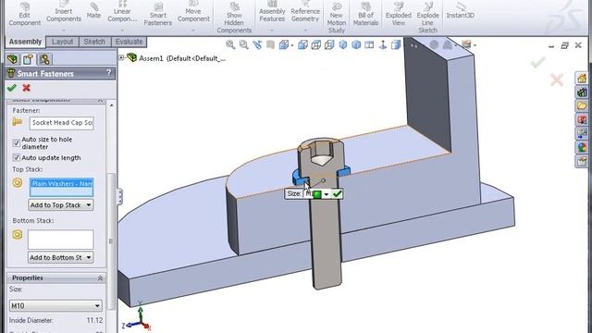
Task: Click the Zoom to Area icon
Action: point(244,44)
